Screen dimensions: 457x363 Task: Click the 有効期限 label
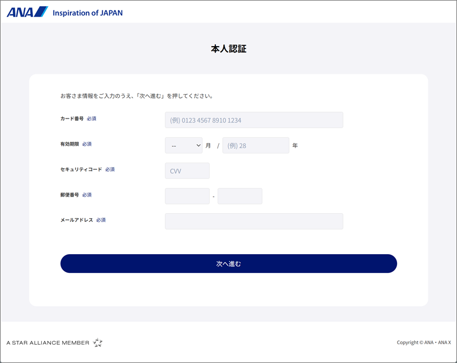click(70, 144)
